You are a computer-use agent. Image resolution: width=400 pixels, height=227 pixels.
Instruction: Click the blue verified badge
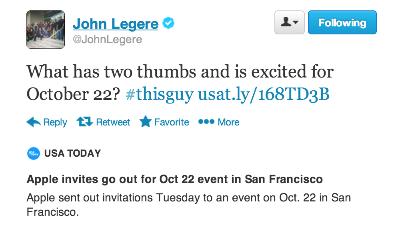coord(168,24)
